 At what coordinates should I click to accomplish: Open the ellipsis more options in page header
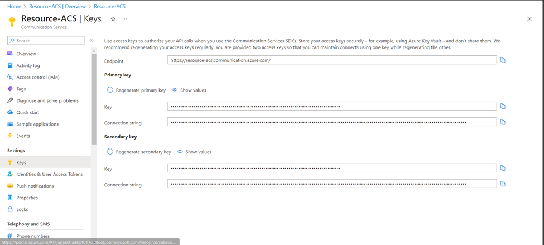click(124, 19)
